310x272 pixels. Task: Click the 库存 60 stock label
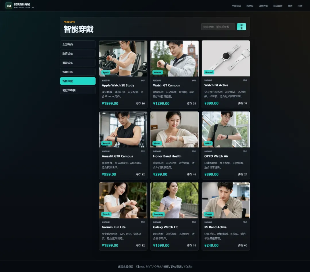click(243, 245)
